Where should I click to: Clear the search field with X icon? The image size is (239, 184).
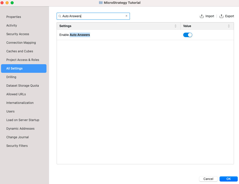click(127, 16)
